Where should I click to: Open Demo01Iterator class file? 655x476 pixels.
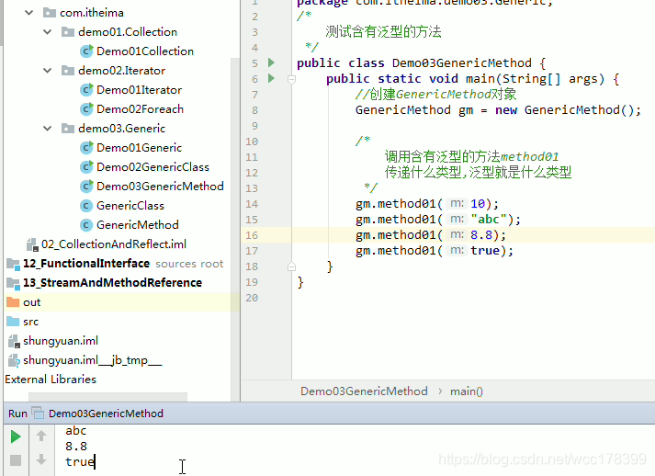139,90
